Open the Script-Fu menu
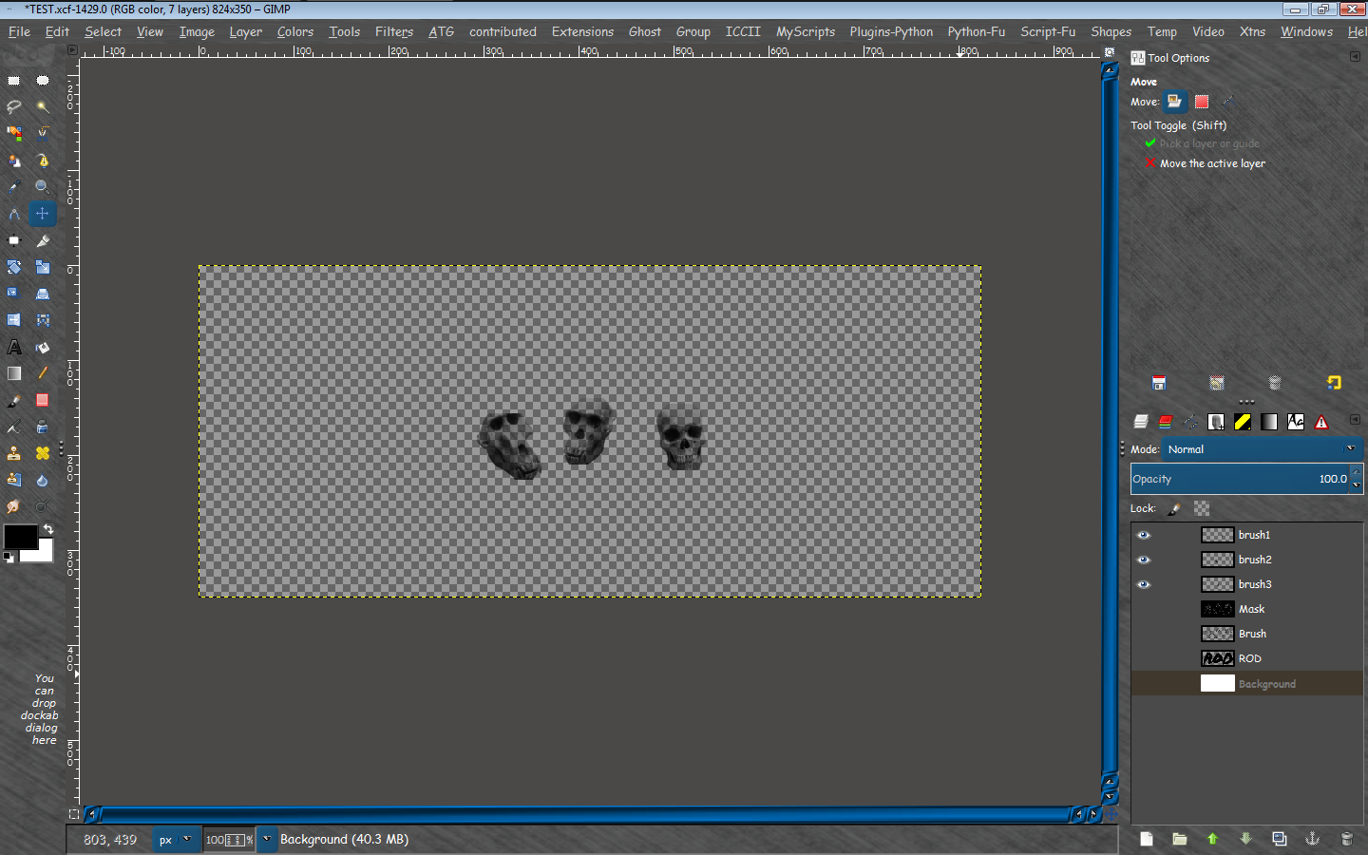Viewport: 1368px width, 855px height. pyautogui.click(x=1048, y=31)
